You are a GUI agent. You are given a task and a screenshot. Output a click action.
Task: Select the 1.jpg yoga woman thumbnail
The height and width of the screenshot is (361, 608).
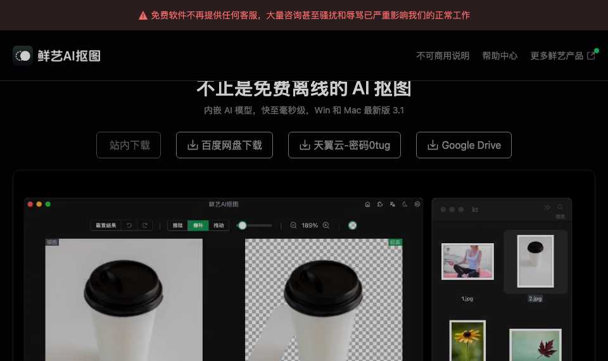[x=467, y=262]
